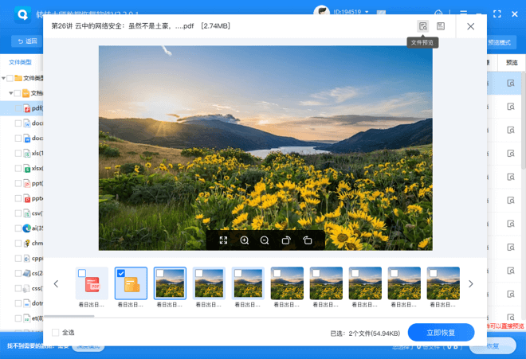Screen dimensions: 526x359
Task: Click the save icon in dialog header
Action: pyautogui.click(x=440, y=26)
